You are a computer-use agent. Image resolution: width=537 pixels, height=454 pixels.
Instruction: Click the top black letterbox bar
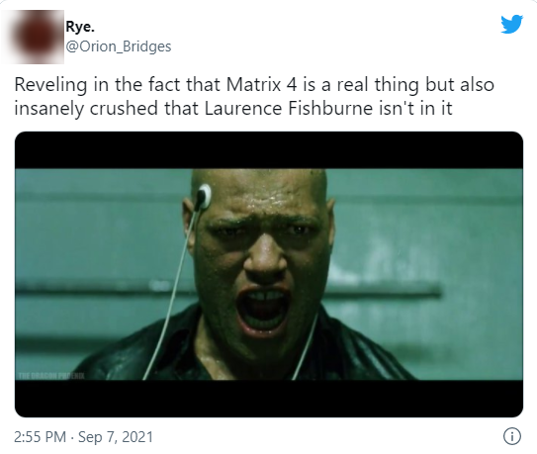tap(269, 150)
